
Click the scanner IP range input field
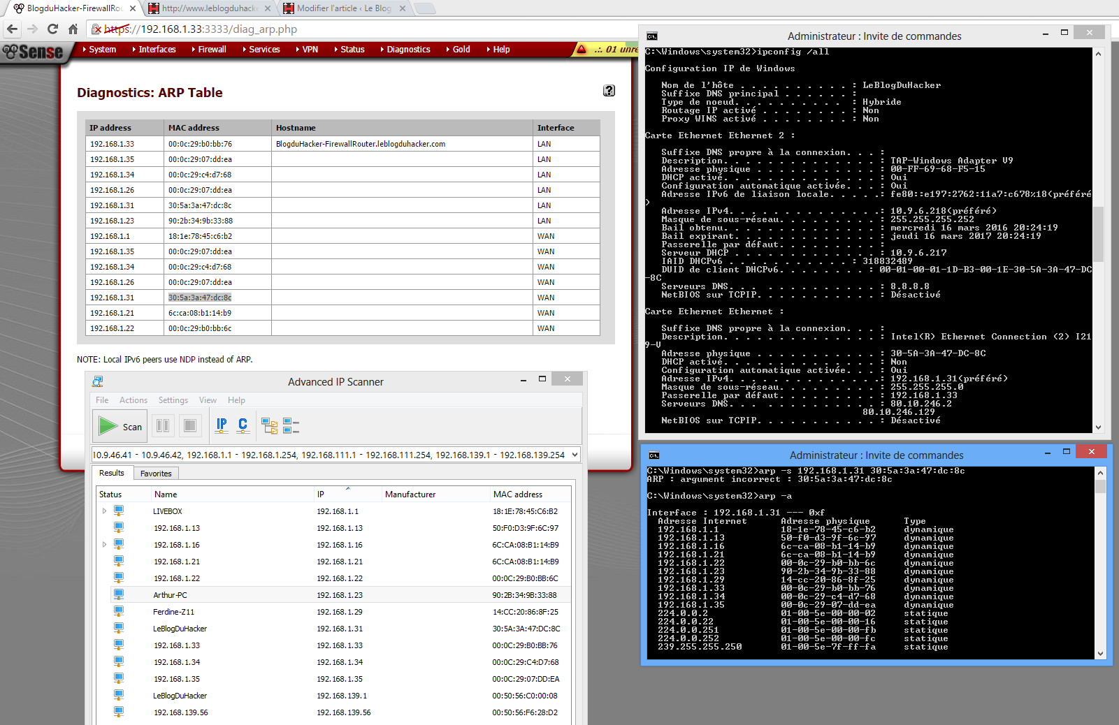pos(331,455)
